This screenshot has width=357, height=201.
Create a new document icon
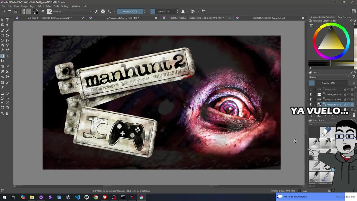click(3, 11)
